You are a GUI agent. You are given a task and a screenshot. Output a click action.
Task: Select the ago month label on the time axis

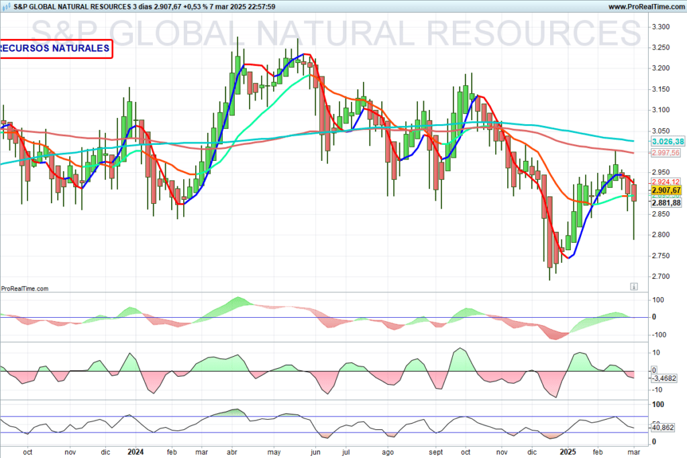tap(388, 453)
